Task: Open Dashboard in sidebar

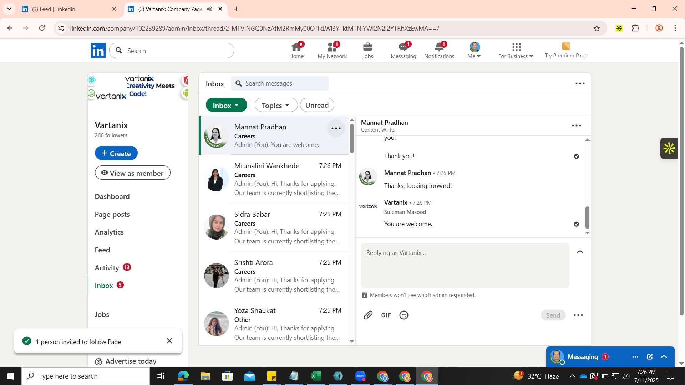Action: [x=112, y=196]
